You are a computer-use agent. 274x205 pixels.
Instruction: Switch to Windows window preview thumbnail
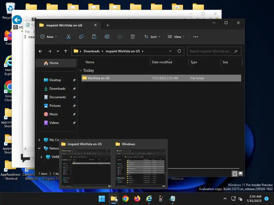[140, 168]
